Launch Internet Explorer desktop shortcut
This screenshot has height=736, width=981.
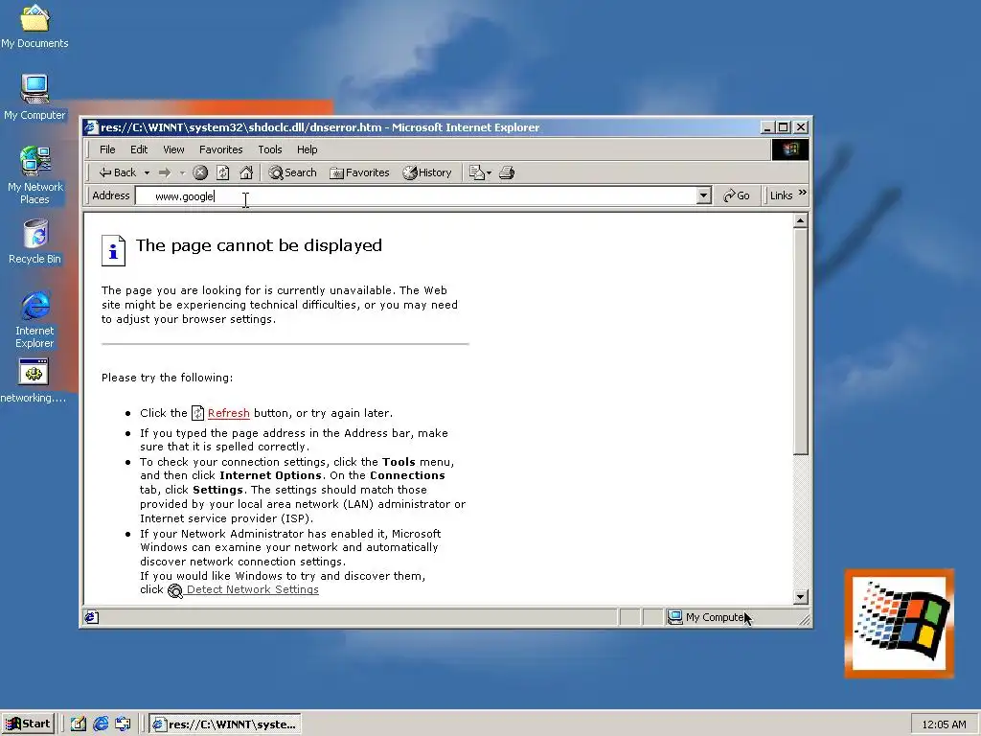click(x=35, y=319)
